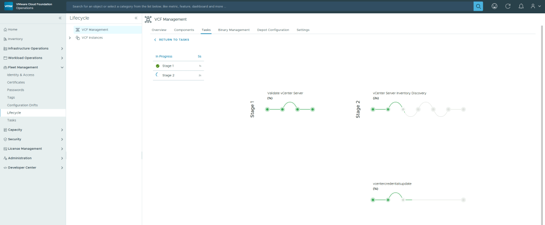Viewport: 545px width, 225px height.
Task: Switch to the Binary Management tab
Action: point(234,30)
